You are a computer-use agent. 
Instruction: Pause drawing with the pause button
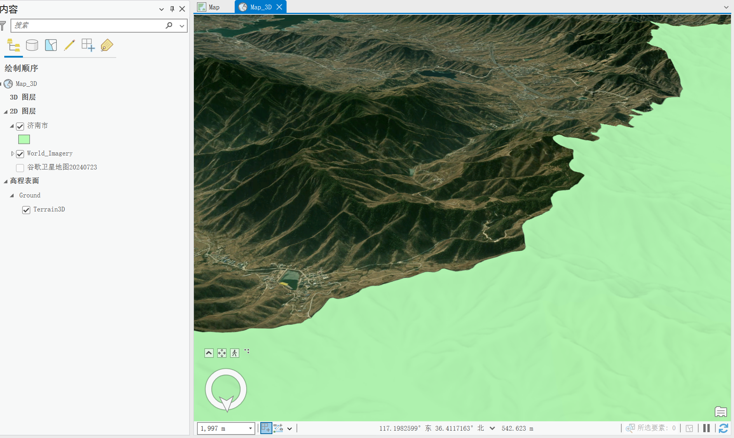[706, 428]
